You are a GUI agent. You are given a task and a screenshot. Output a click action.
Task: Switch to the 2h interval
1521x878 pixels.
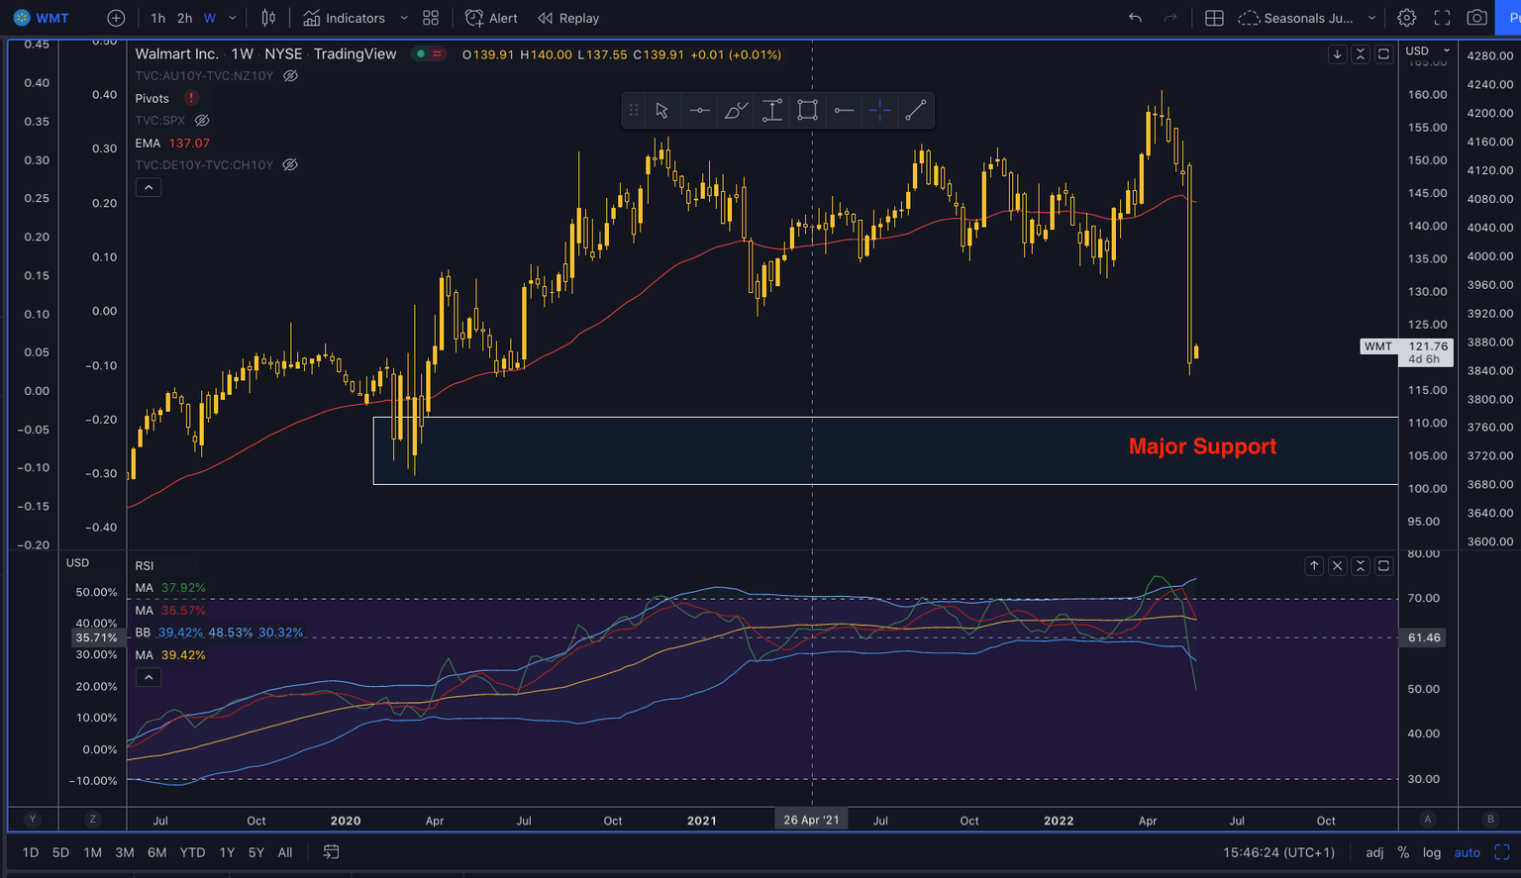tap(184, 18)
